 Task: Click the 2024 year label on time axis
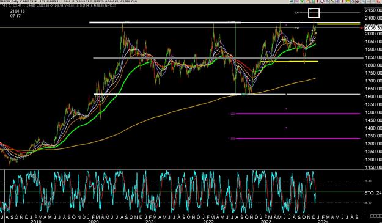click(323, 221)
